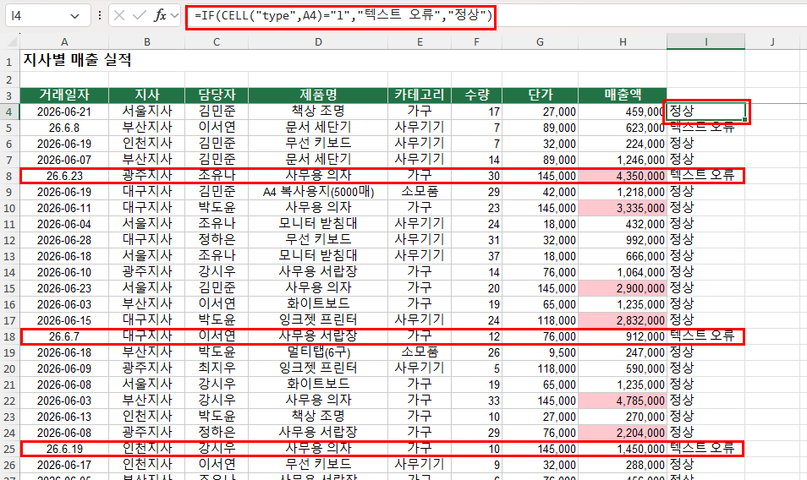Screen dimensions: 807x480
Task: Expand the formula bar chevron next to fx
Action: [174, 16]
